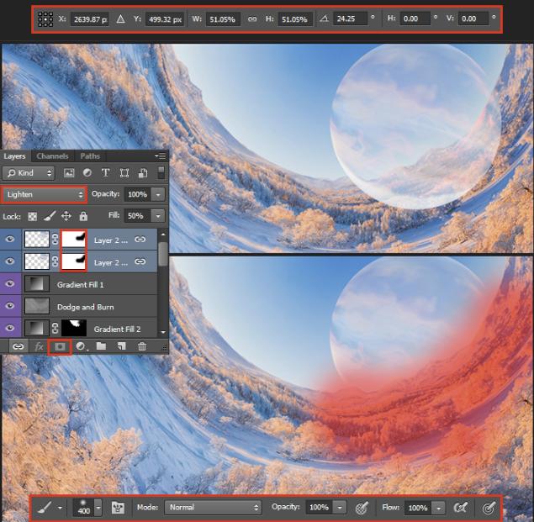Screen dimensions: 534x522
Task: Switch to the Layers tab
Action: click(14, 156)
